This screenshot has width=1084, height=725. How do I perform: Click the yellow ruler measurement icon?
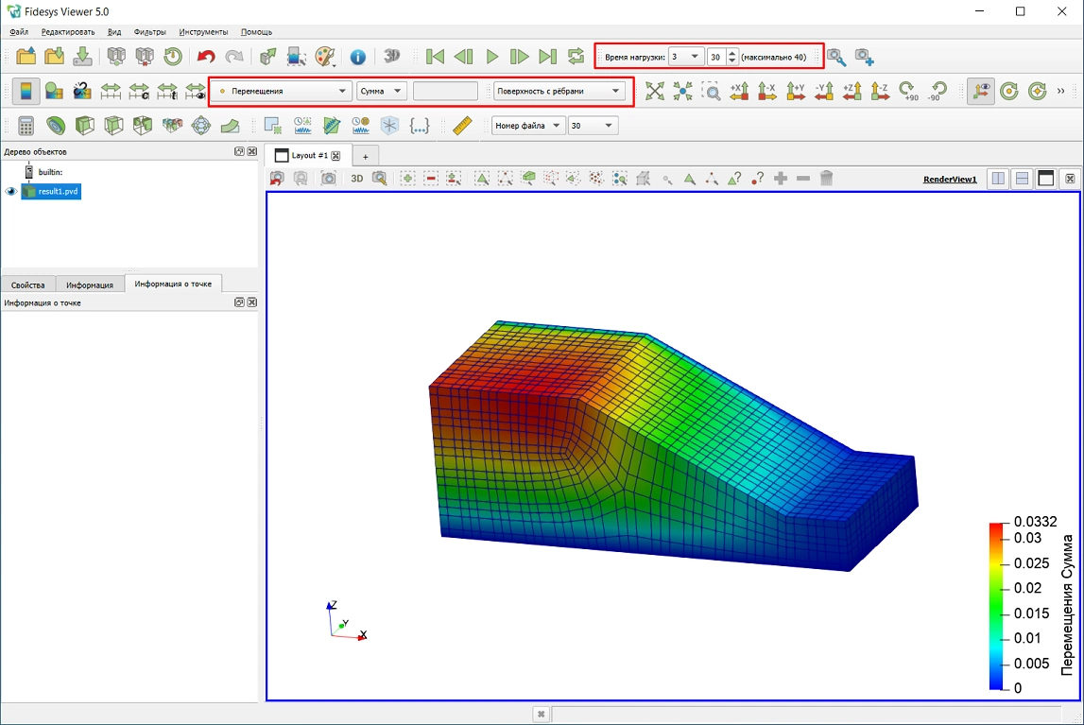click(x=462, y=125)
